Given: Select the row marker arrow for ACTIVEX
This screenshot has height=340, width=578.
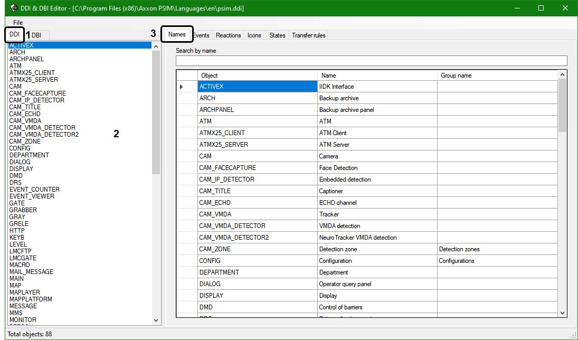Looking at the screenshot, I should pyautogui.click(x=182, y=87).
